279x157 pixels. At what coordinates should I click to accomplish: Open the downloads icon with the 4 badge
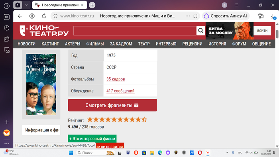(273, 16)
